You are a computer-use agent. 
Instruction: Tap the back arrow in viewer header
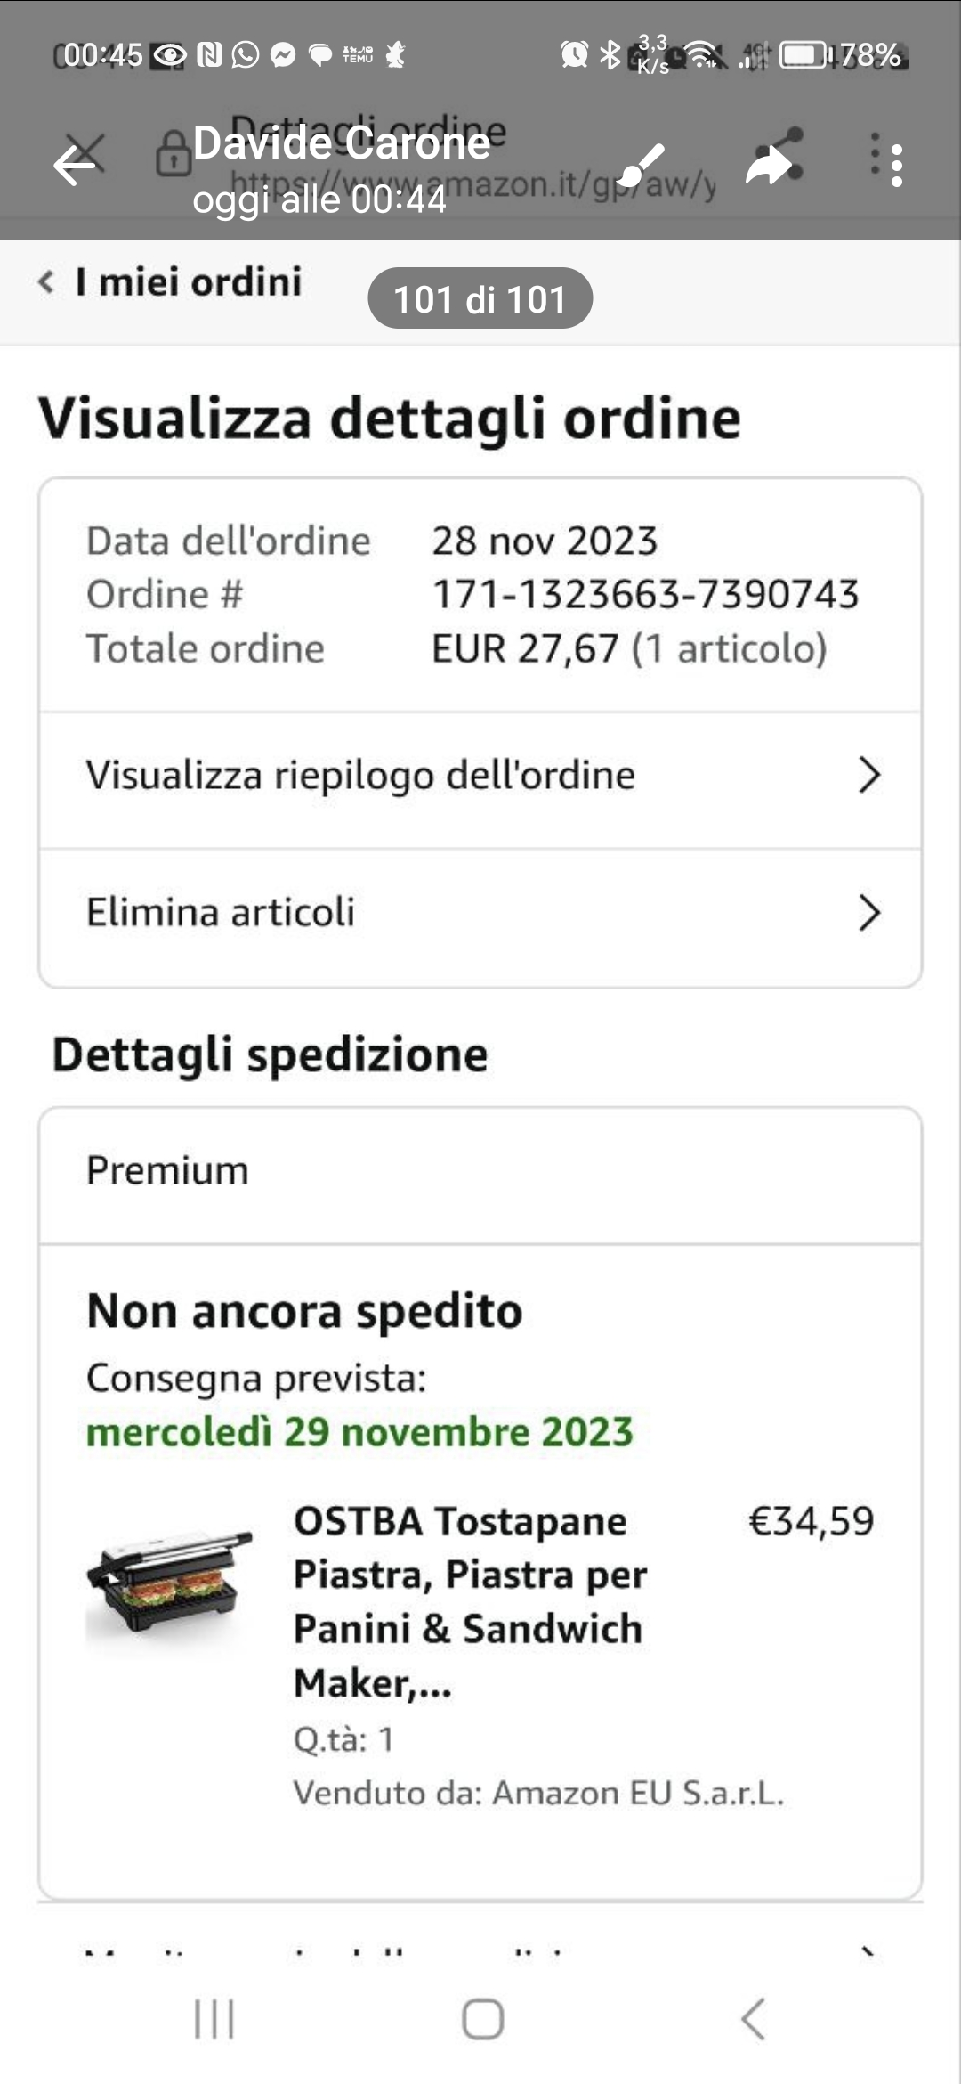75,165
